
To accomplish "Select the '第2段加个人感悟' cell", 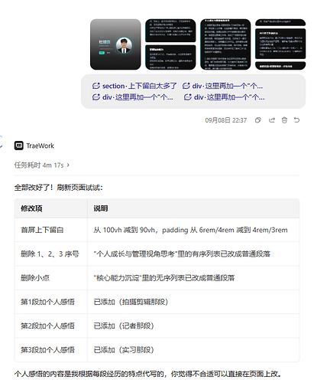I will coord(50,326).
